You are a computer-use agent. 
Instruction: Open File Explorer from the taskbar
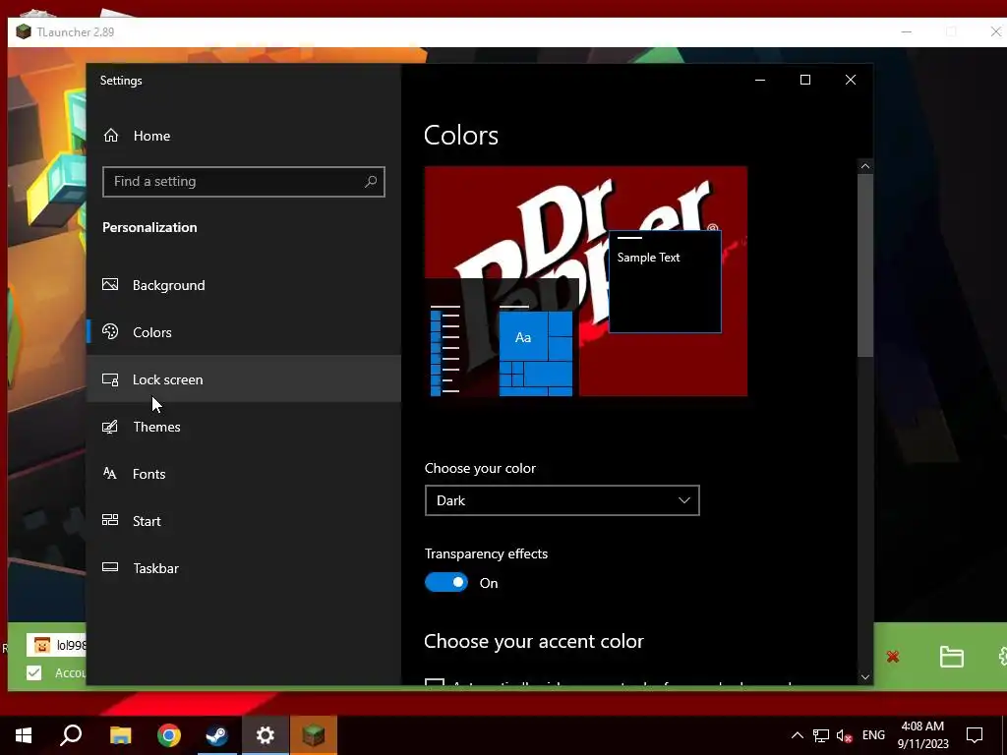coord(120,735)
